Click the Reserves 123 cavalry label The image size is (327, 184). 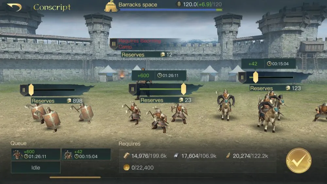click(x=275, y=88)
